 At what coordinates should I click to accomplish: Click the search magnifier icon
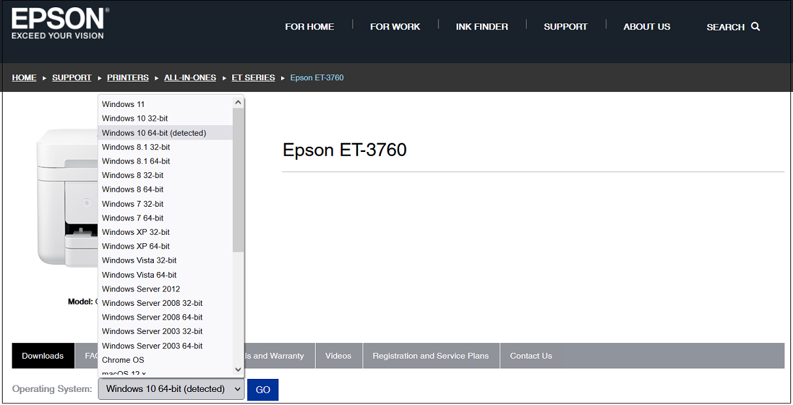click(x=755, y=27)
